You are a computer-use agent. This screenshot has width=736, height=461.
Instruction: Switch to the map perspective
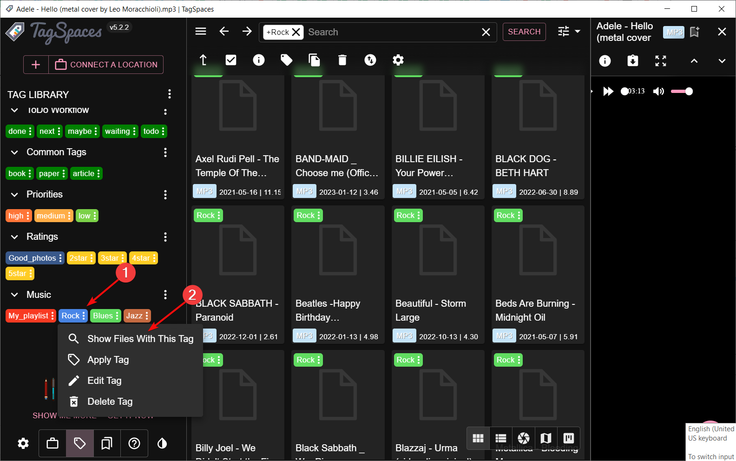[546, 438]
